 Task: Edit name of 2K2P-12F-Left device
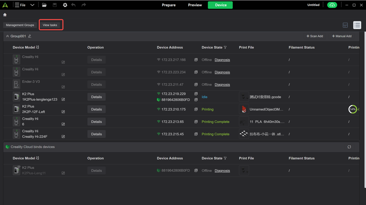pyautogui.click(x=63, y=112)
